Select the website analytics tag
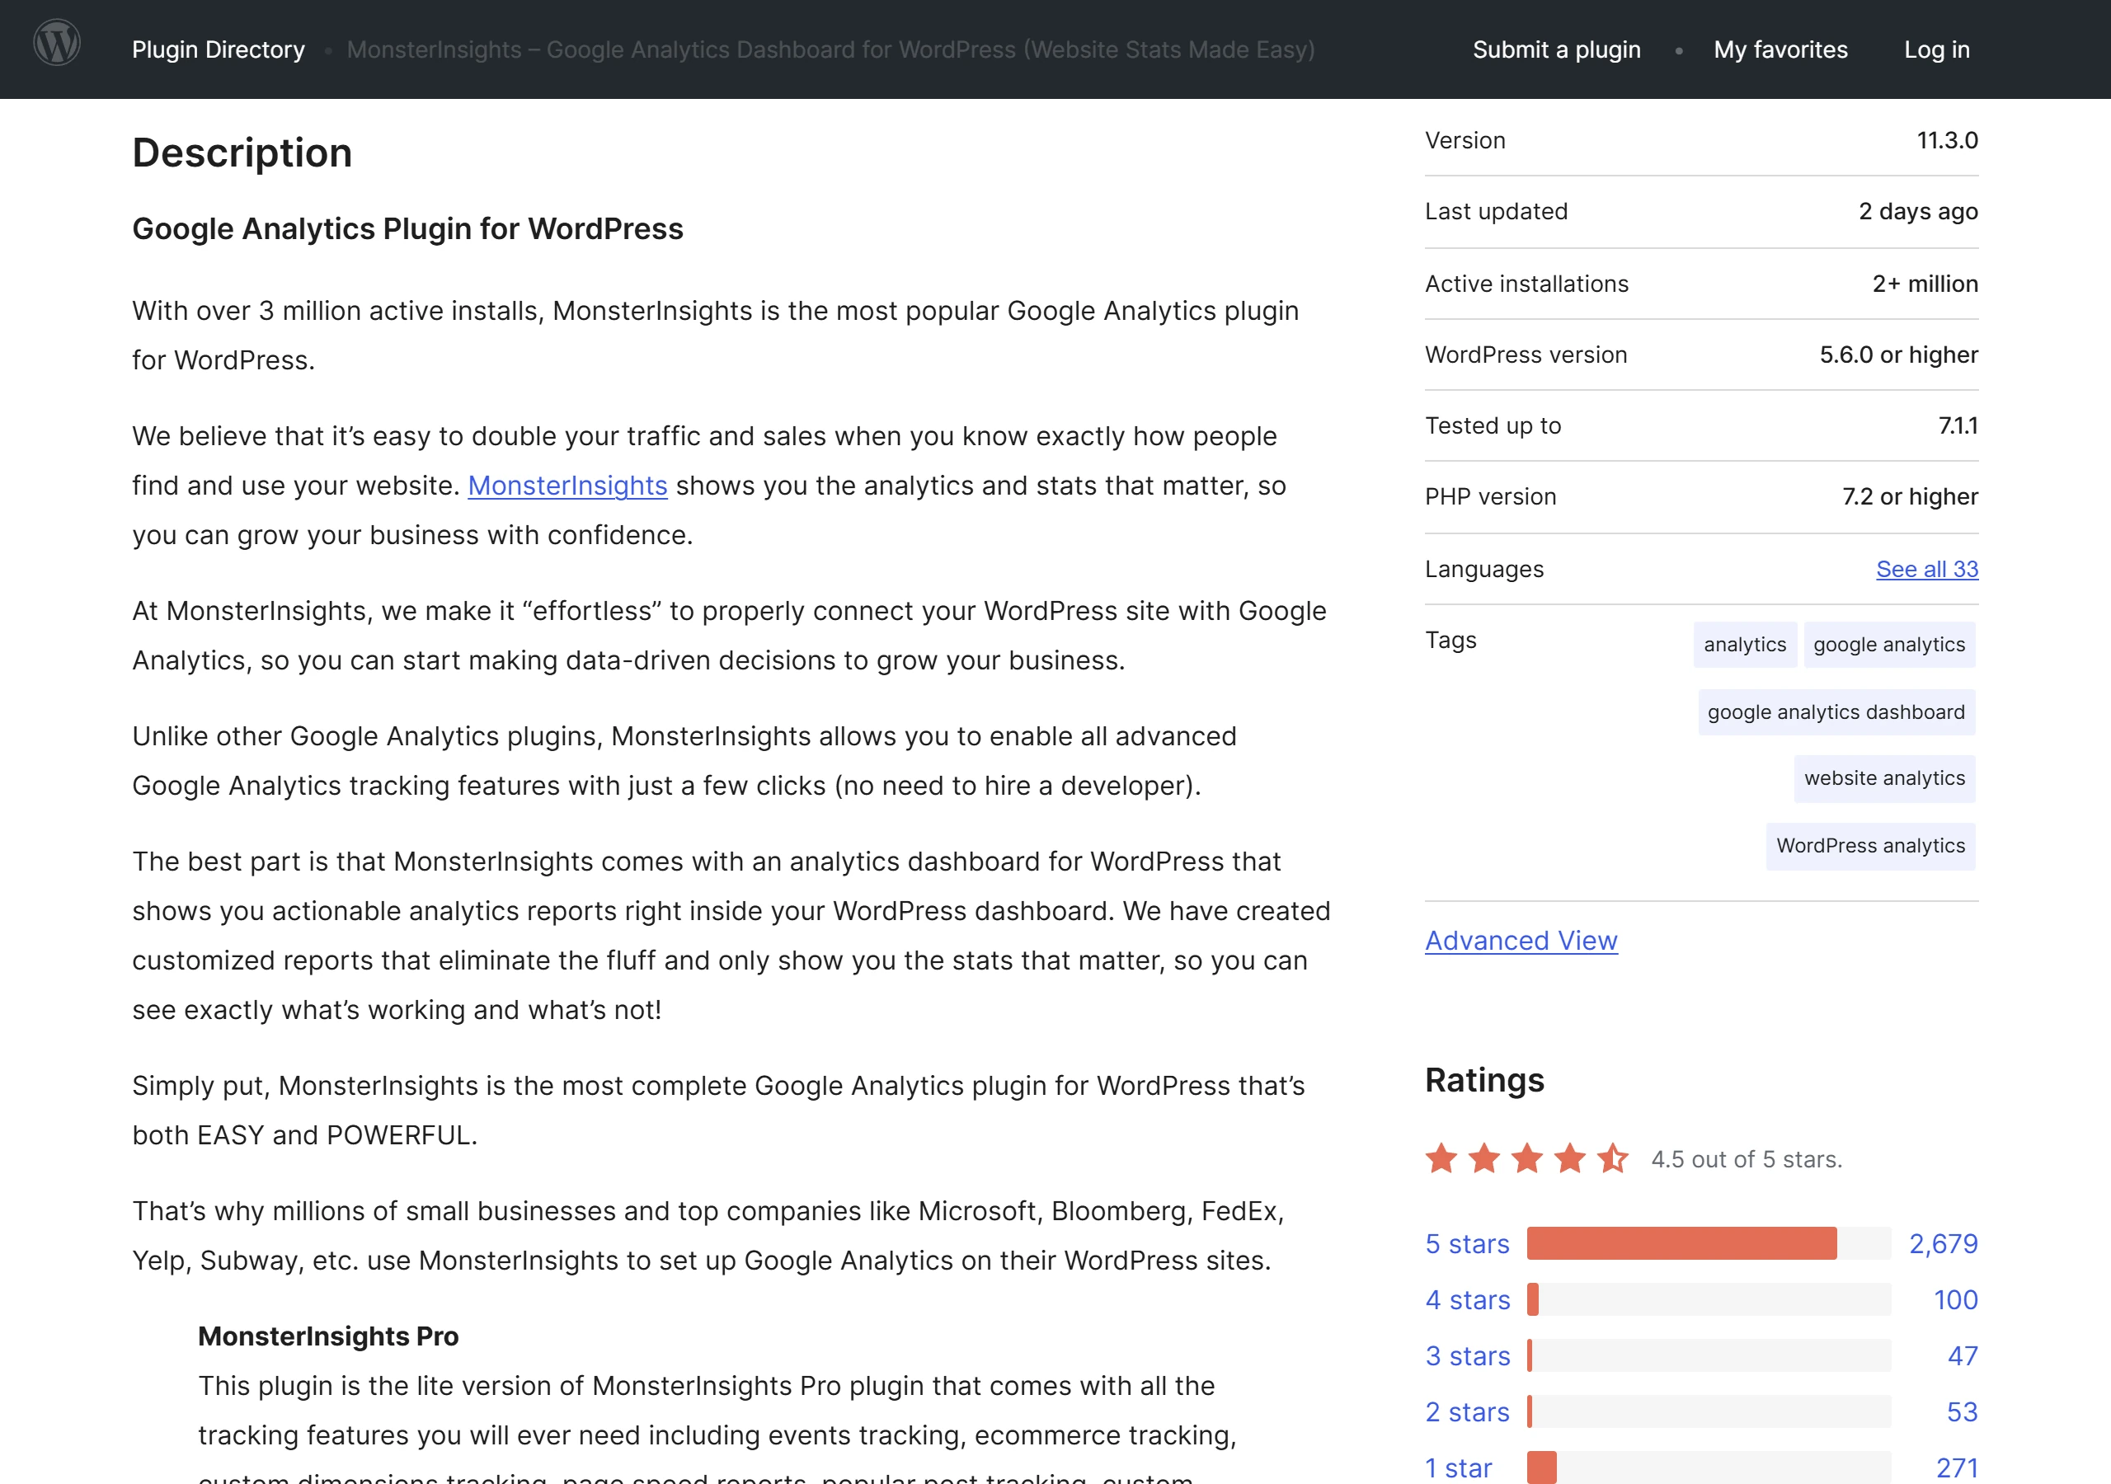 tap(1884, 777)
